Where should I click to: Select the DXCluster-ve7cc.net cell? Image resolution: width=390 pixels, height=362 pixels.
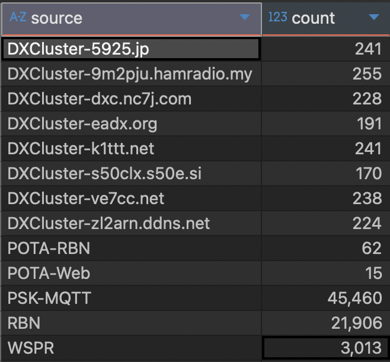click(131, 198)
